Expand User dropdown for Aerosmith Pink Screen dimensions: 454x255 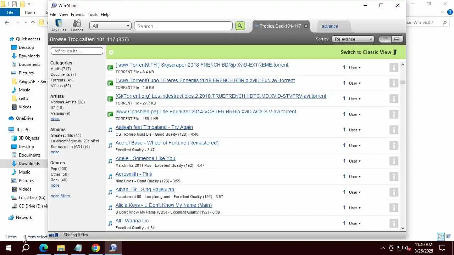355,177
